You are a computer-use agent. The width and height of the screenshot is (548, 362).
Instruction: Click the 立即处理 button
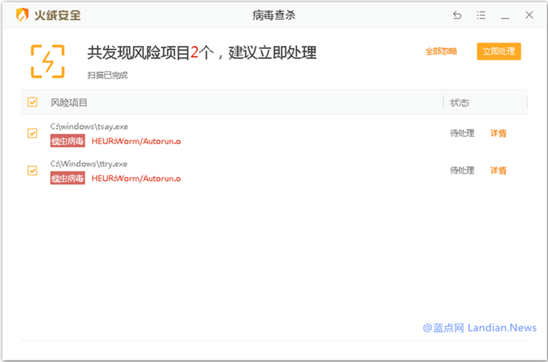click(499, 52)
